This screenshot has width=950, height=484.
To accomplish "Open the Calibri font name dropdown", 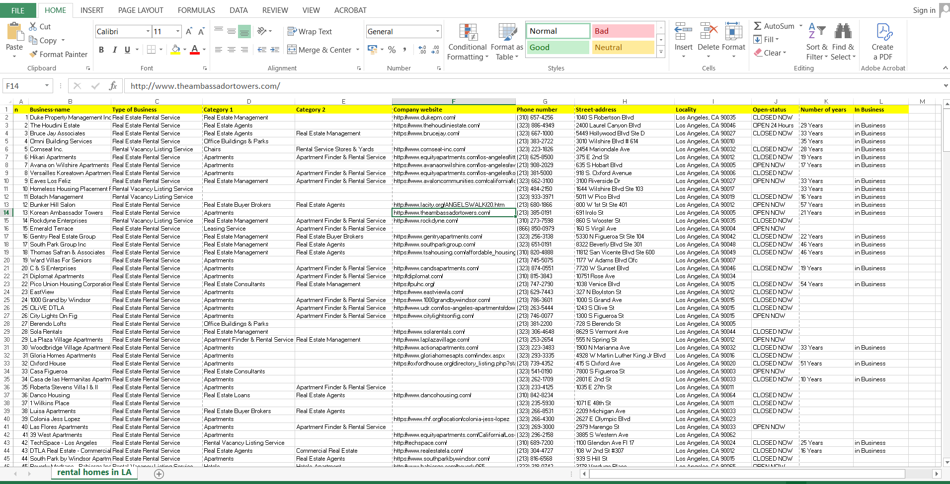I will pos(148,31).
